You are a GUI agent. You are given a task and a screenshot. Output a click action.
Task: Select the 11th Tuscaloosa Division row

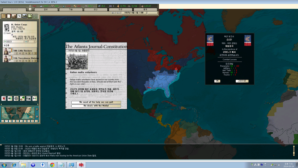point(20,59)
